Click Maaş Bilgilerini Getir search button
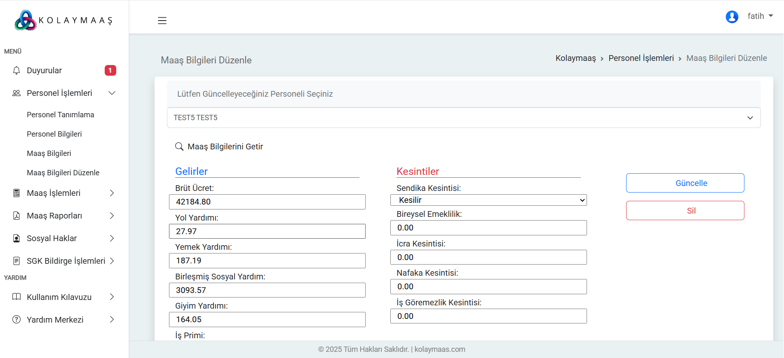This screenshot has width=784, height=358. [219, 146]
